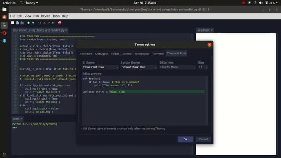Click the volume speaker icon in top bar
Screen dimensions: 281x158
[261, 3]
